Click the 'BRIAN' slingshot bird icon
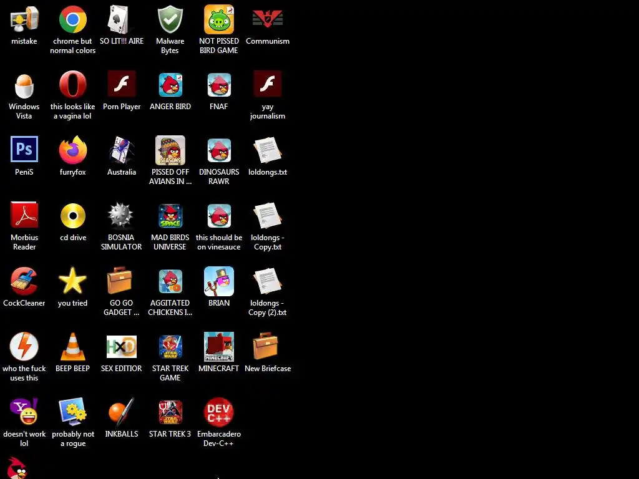Viewport: 639px width, 479px height. pos(219,281)
